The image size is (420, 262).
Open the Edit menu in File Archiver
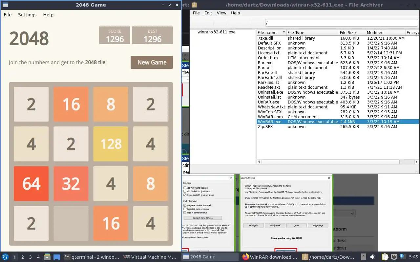pyautogui.click(x=208, y=13)
